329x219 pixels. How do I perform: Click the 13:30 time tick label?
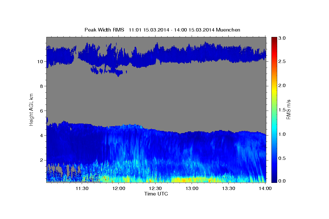click(229, 188)
